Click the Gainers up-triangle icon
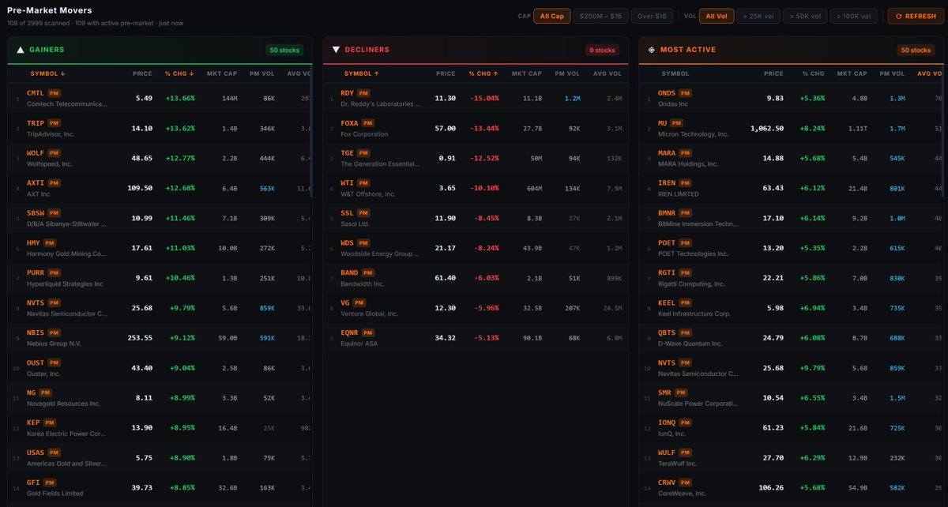The height and width of the screenshot is (507, 948). 21,50
